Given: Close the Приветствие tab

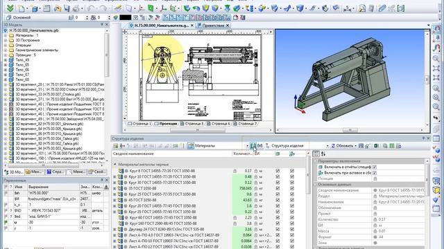Looking at the screenshot, I should click(228, 26).
